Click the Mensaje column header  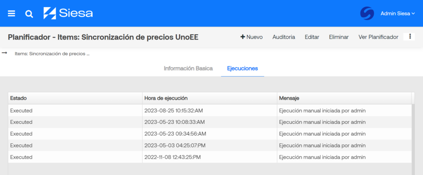(344, 98)
